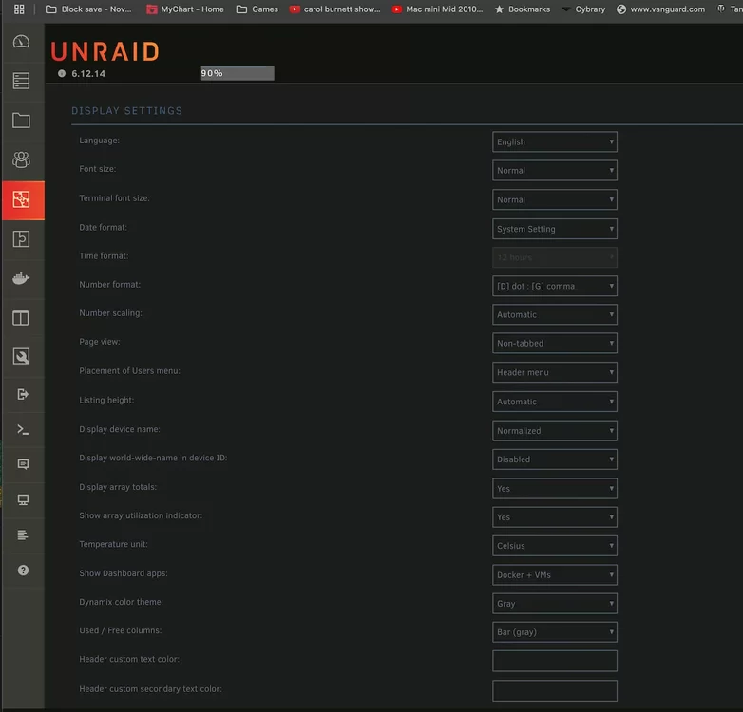Click the Time format label
This screenshot has width=743, height=712.
coord(104,256)
